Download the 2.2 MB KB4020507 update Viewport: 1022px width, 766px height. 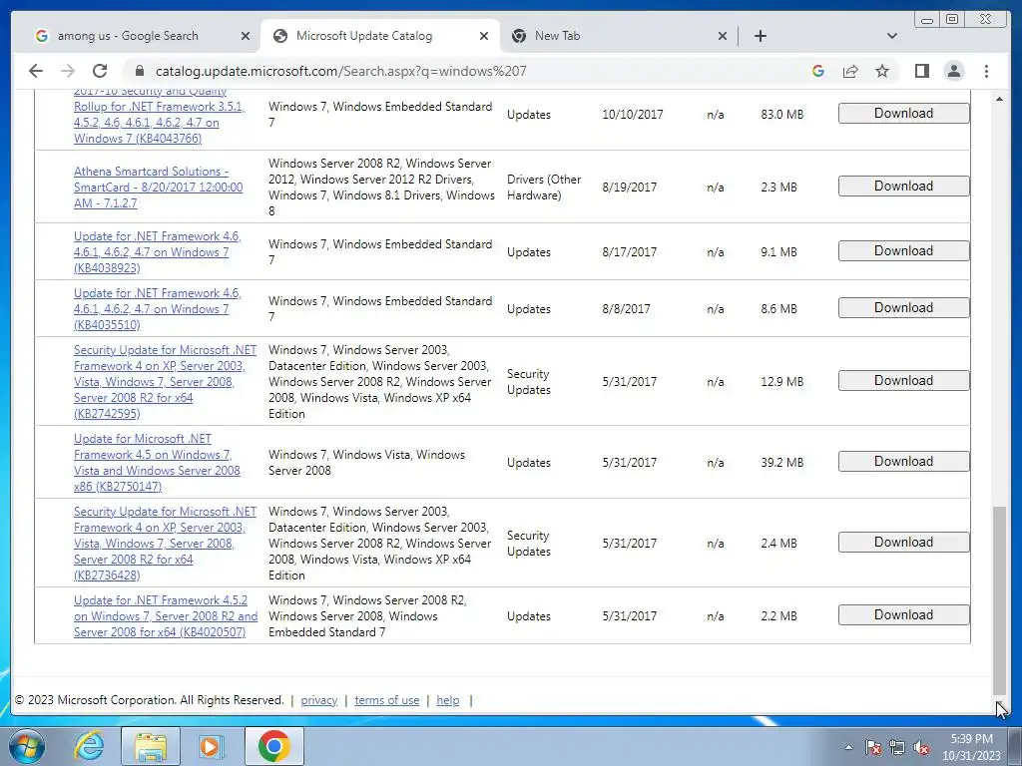click(903, 614)
